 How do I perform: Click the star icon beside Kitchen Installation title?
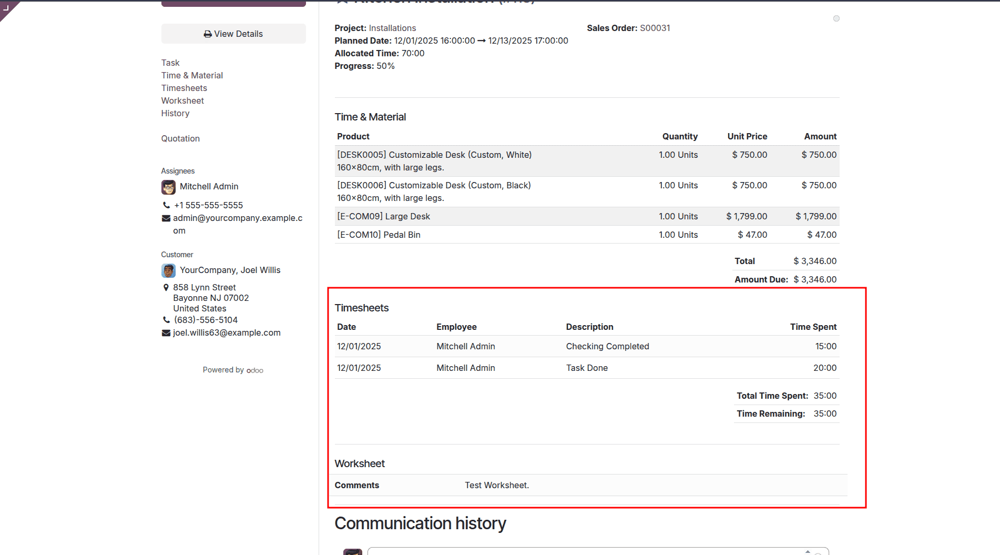click(342, 1)
